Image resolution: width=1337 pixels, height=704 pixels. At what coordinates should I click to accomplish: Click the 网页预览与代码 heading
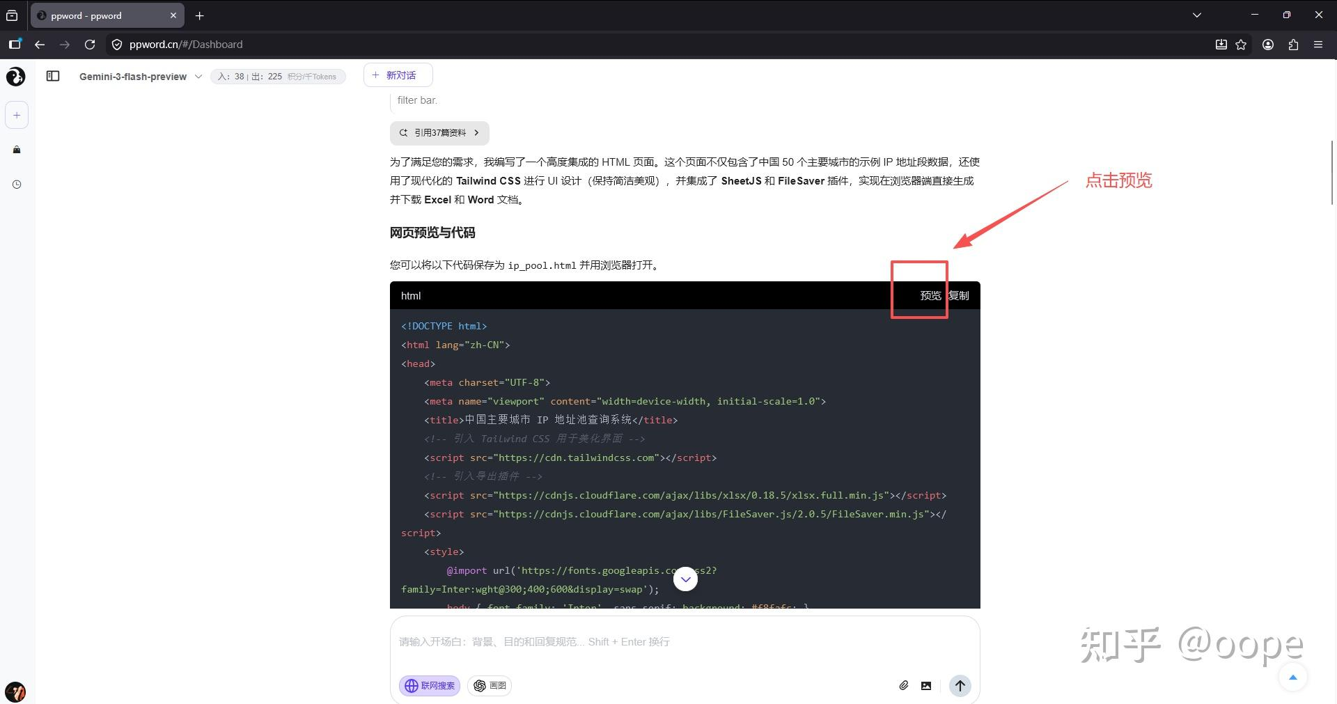coord(432,233)
